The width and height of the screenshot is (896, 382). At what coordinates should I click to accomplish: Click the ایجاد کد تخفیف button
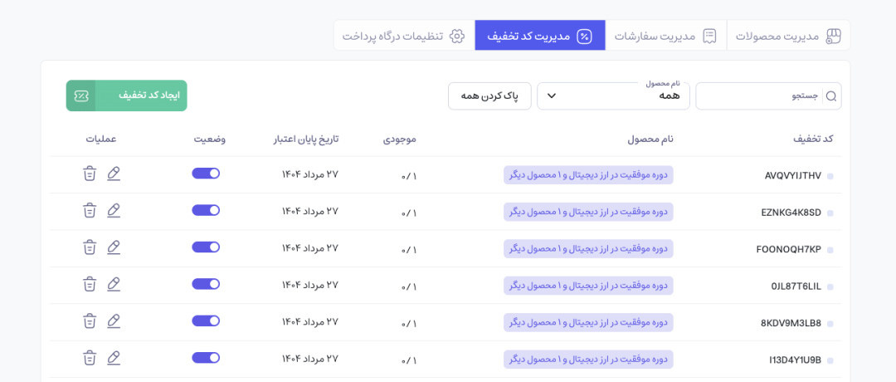point(127,95)
